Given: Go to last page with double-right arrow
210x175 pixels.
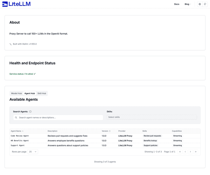Looking at the screenshot, I should pyautogui.click(x=196, y=152).
